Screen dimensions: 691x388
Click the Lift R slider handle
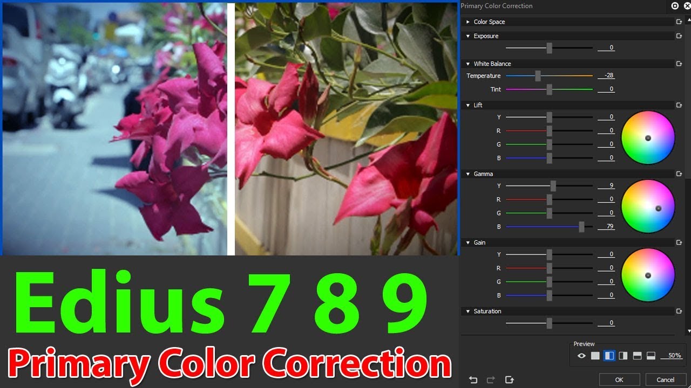[x=549, y=131]
